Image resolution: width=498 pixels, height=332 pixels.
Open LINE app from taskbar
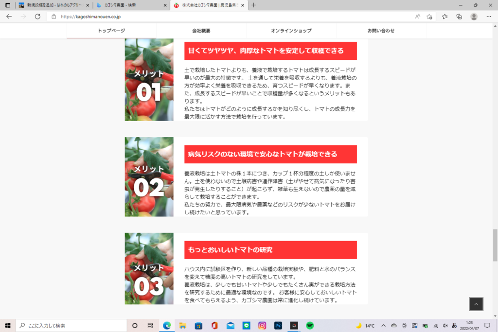(246, 325)
